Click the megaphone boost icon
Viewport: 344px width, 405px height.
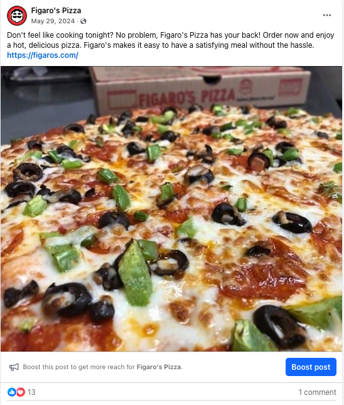(x=14, y=367)
